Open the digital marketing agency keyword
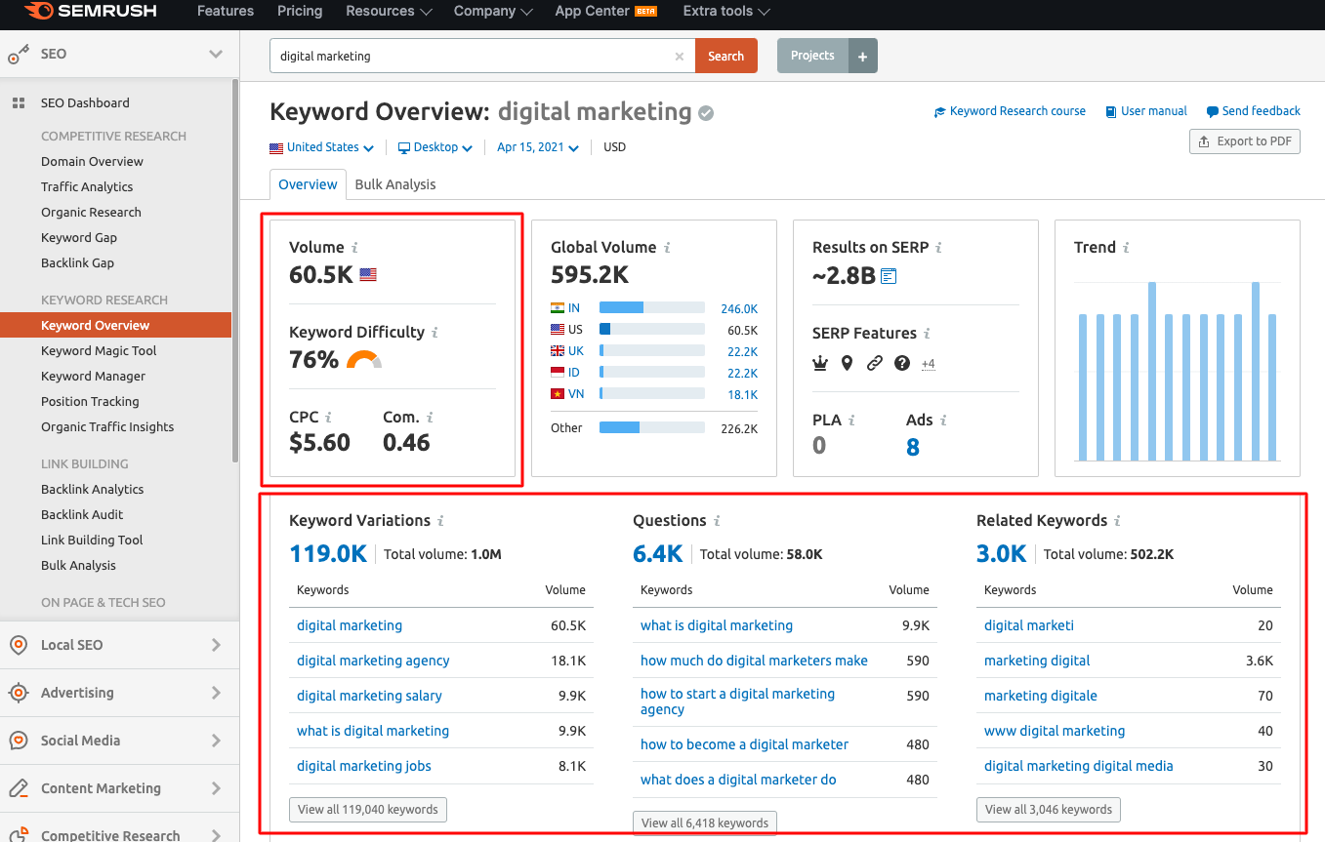 [x=373, y=661]
